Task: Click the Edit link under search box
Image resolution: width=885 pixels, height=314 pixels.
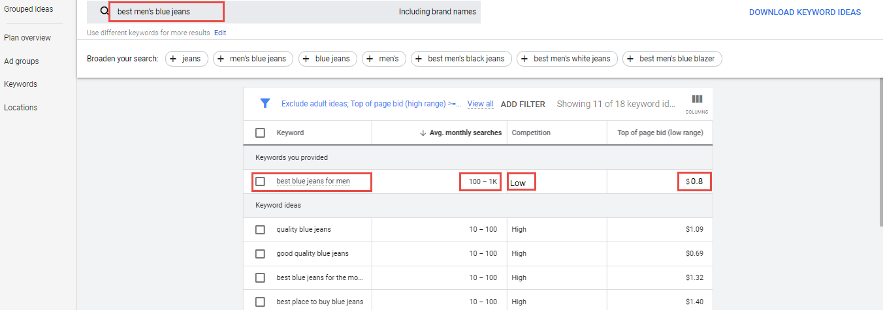Action: pyautogui.click(x=220, y=33)
